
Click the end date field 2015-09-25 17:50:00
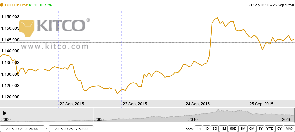[71, 129]
